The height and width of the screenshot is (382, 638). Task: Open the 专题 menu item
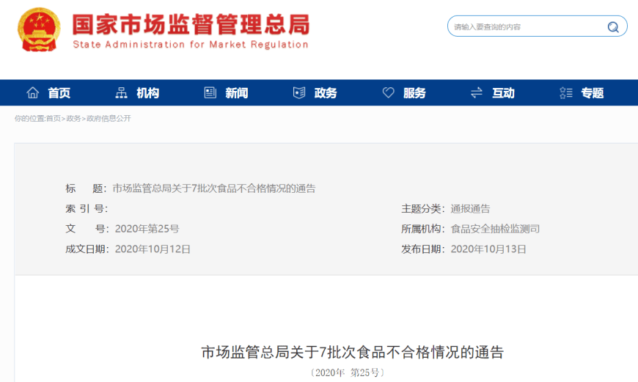click(592, 93)
